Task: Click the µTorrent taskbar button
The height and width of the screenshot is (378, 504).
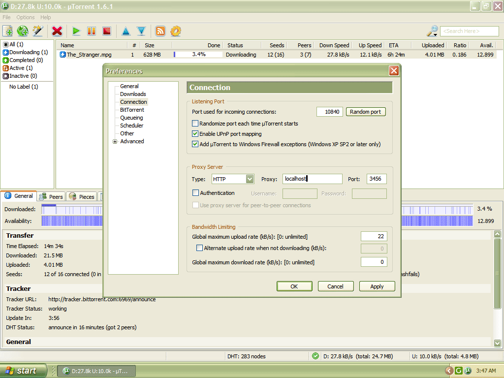Action: tap(97, 371)
